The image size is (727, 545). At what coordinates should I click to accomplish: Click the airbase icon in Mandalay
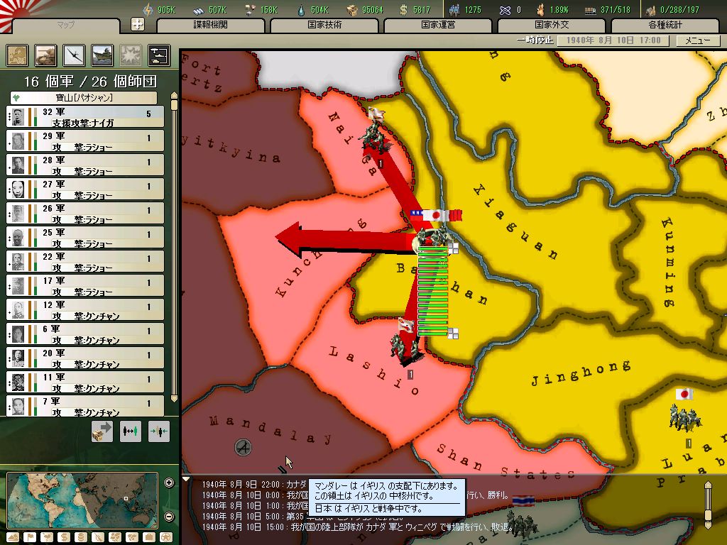point(243,448)
